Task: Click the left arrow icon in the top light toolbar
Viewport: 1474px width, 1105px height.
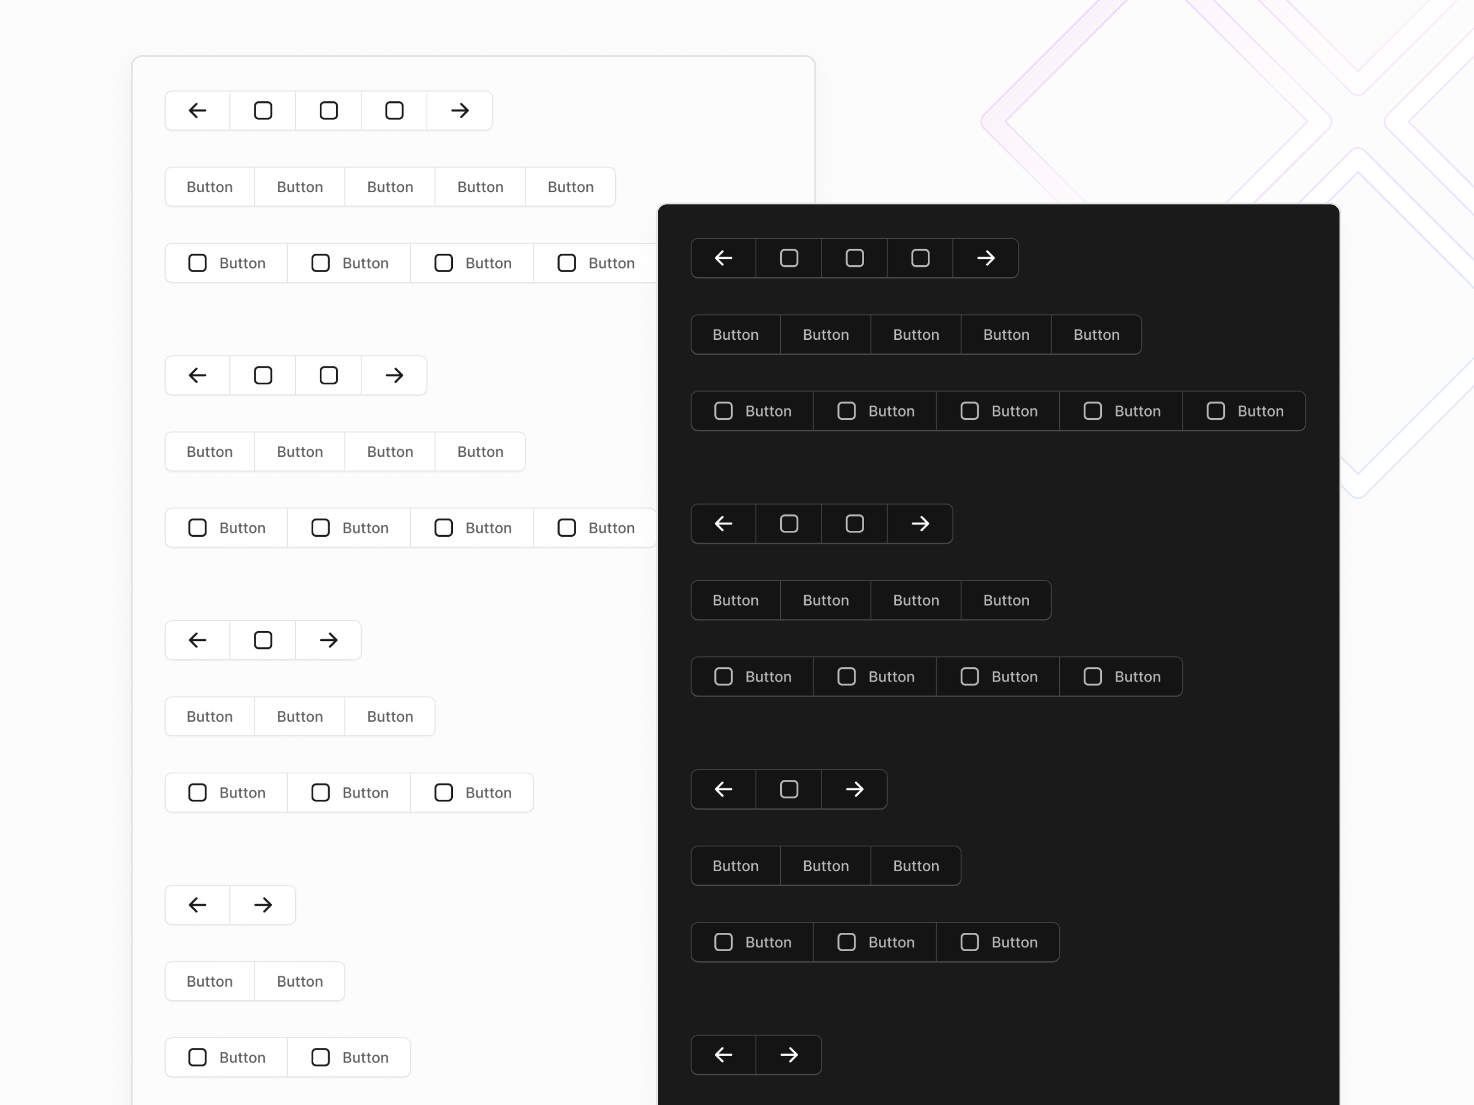Action: pos(197,110)
